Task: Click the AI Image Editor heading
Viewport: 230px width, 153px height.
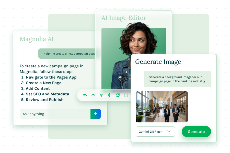Action: (124, 18)
